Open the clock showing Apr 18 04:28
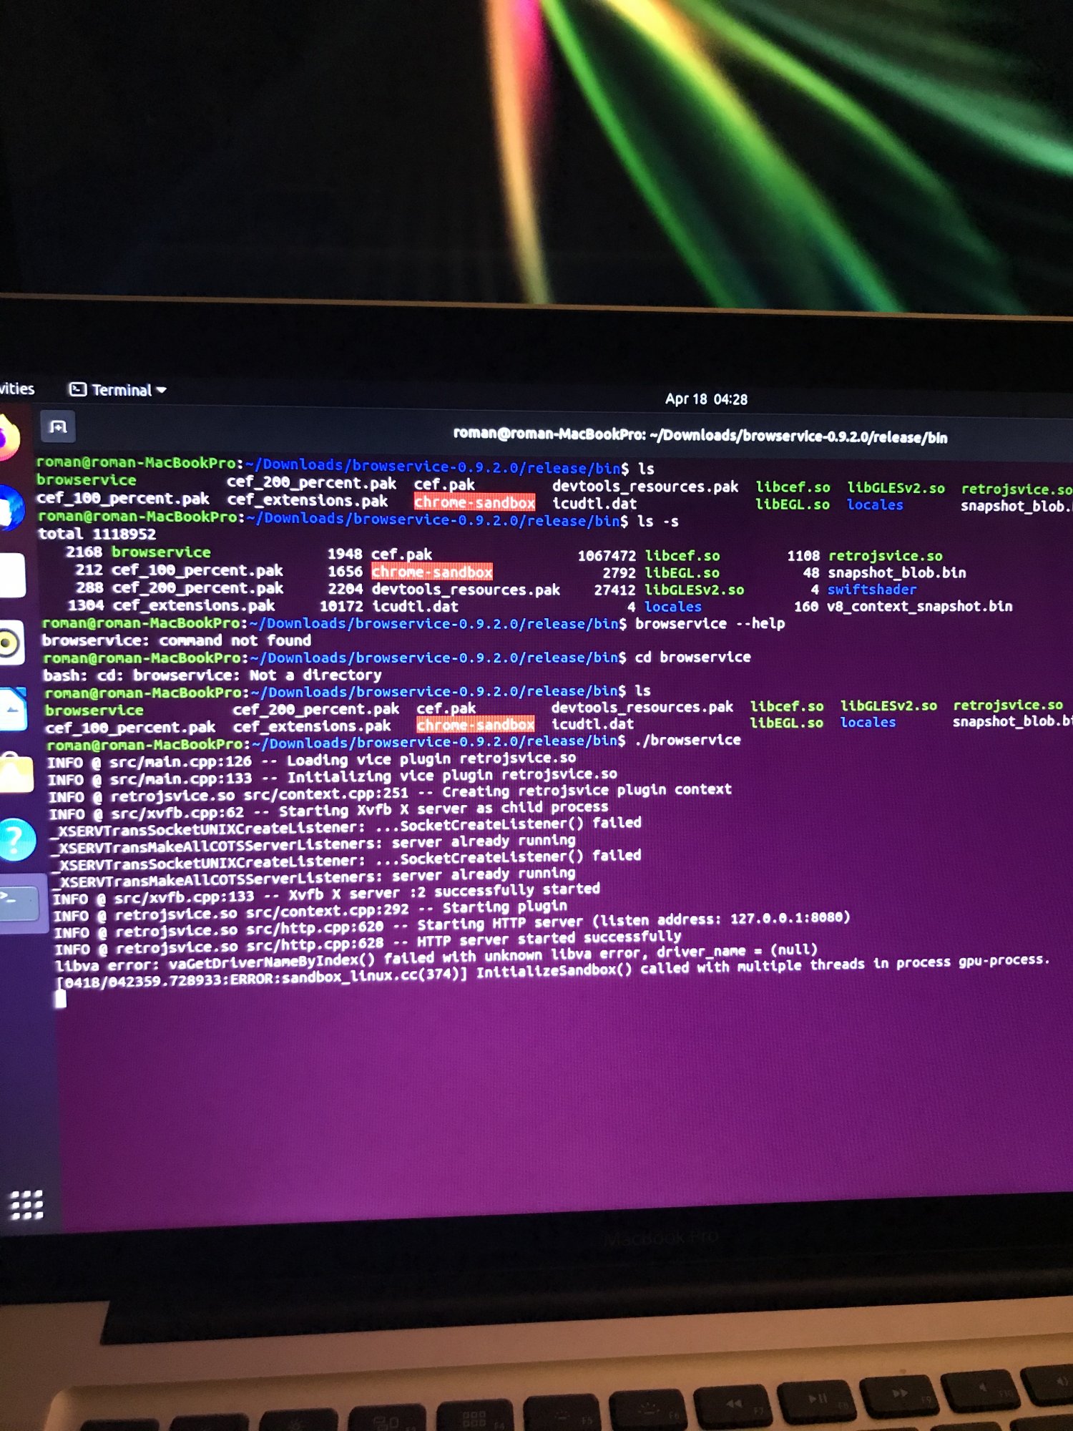The width and height of the screenshot is (1073, 1431). point(706,399)
